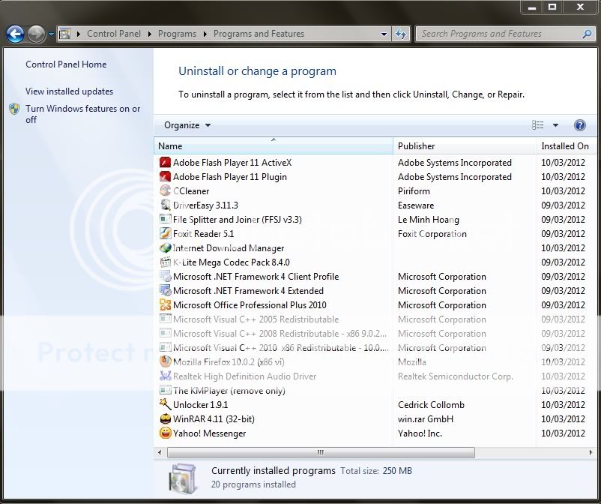The height and width of the screenshot is (504, 601).
Task: Click the Foxit Reader 5.1 icon
Action: click(x=165, y=233)
